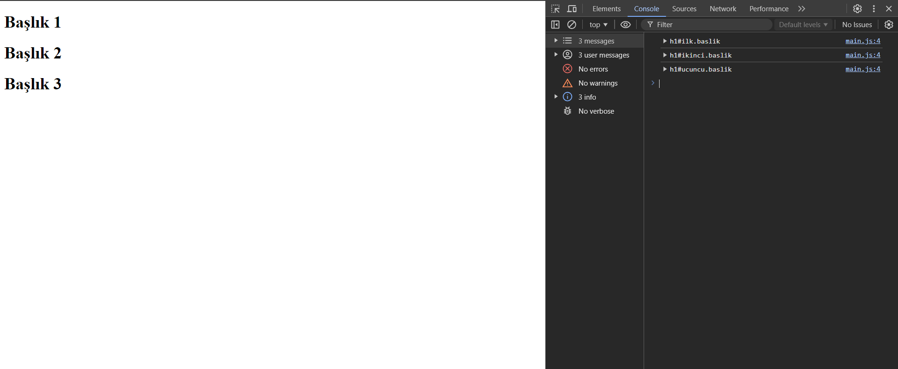The image size is (898, 369).
Task: Expand the h1#ikinci.baslik console entry
Action: (665, 55)
